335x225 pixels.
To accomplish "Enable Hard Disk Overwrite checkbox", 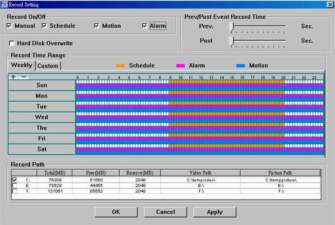I will coord(12,44).
